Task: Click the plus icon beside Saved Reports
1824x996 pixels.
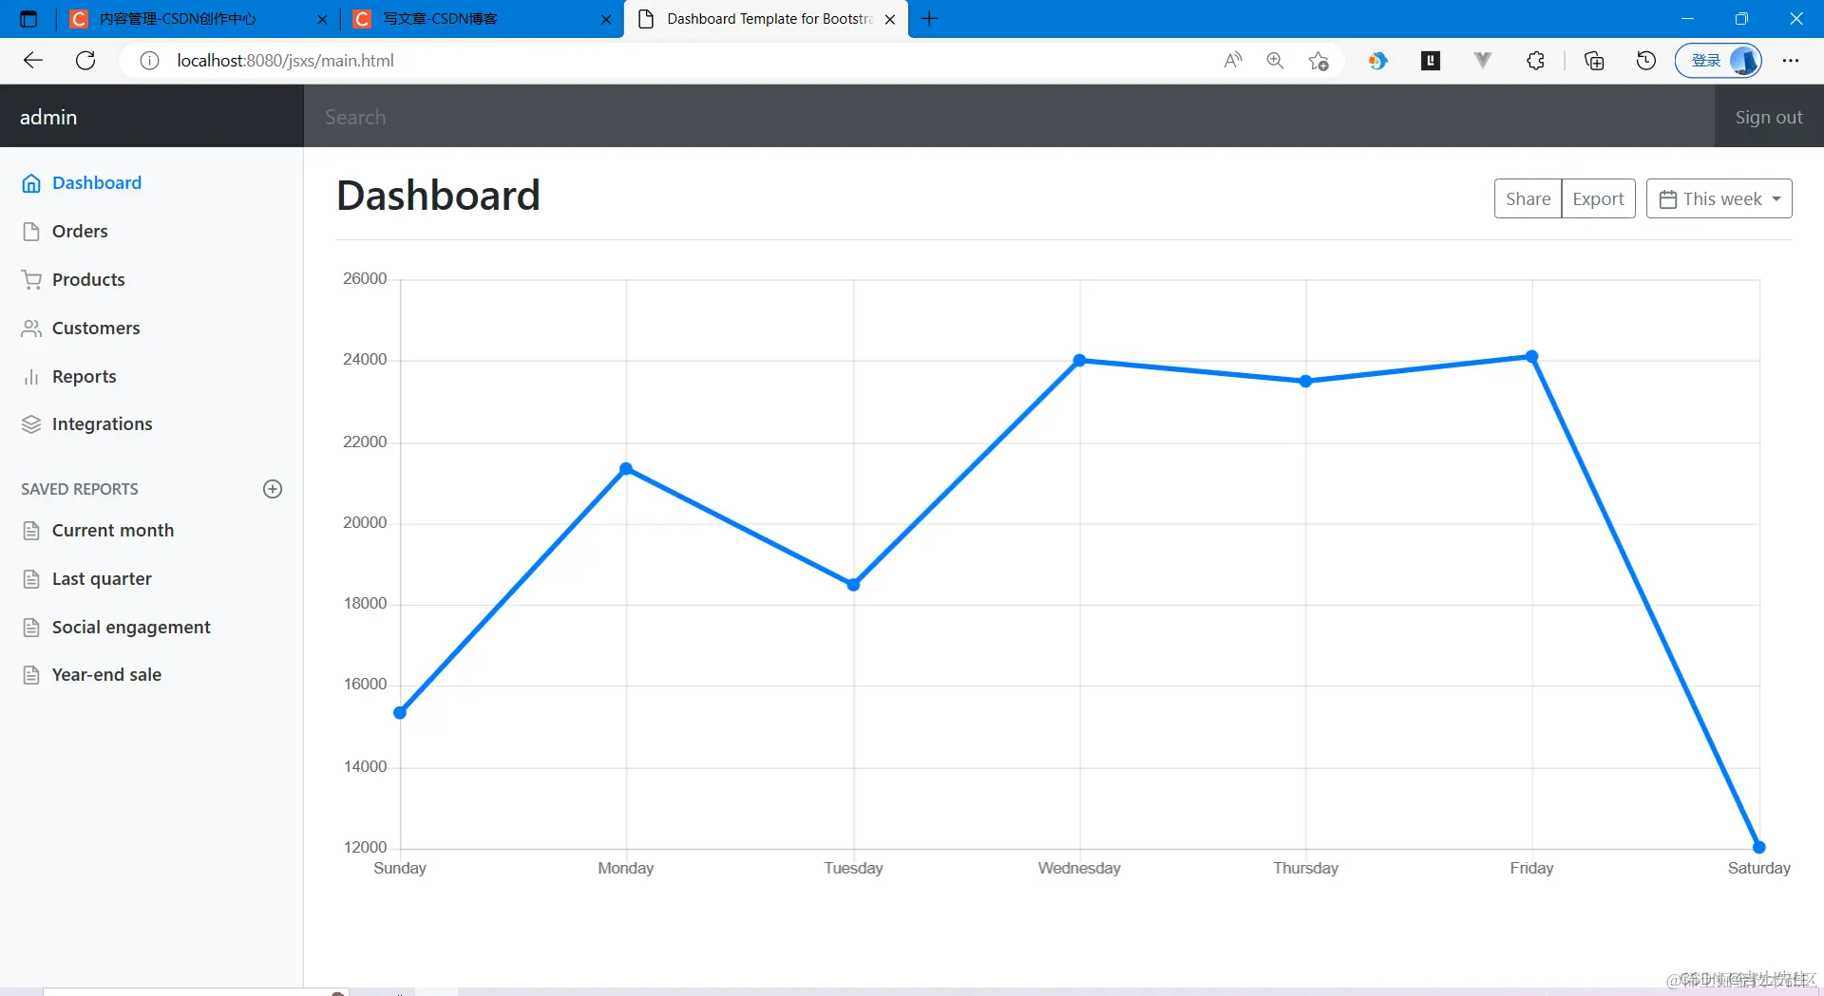Action: [x=273, y=489]
